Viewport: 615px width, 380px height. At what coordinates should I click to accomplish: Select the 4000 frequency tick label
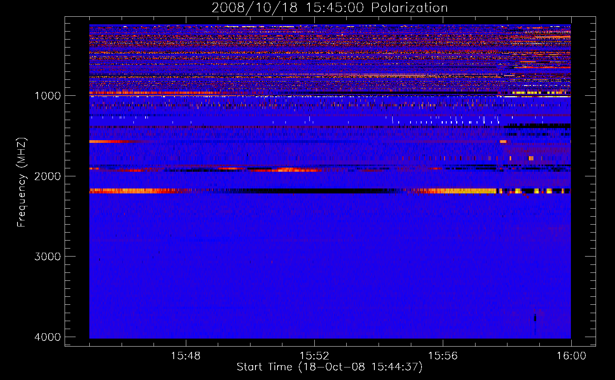coord(48,337)
